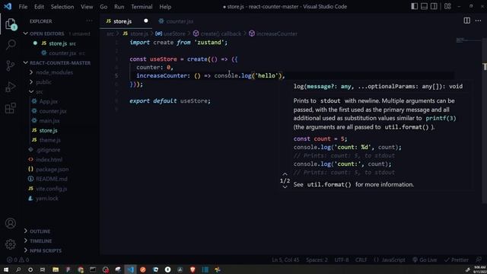The height and width of the screenshot is (274, 487).
Task: Open the Explorer view in activity bar
Action: coord(11,24)
